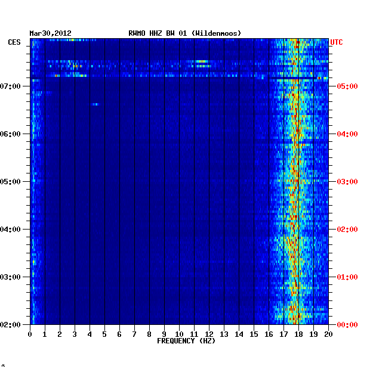This screenshot has height=372, width=376.
Task: Click the red 00:00 UTC time label
Action: [347, 324]
